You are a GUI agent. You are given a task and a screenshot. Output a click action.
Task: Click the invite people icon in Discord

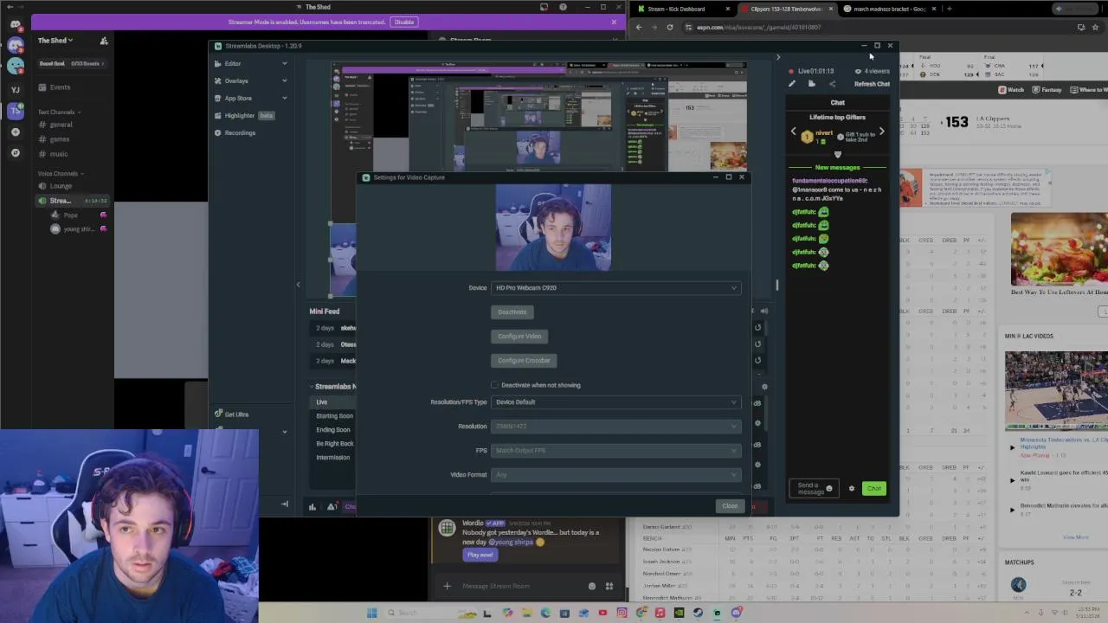[104, 41]
